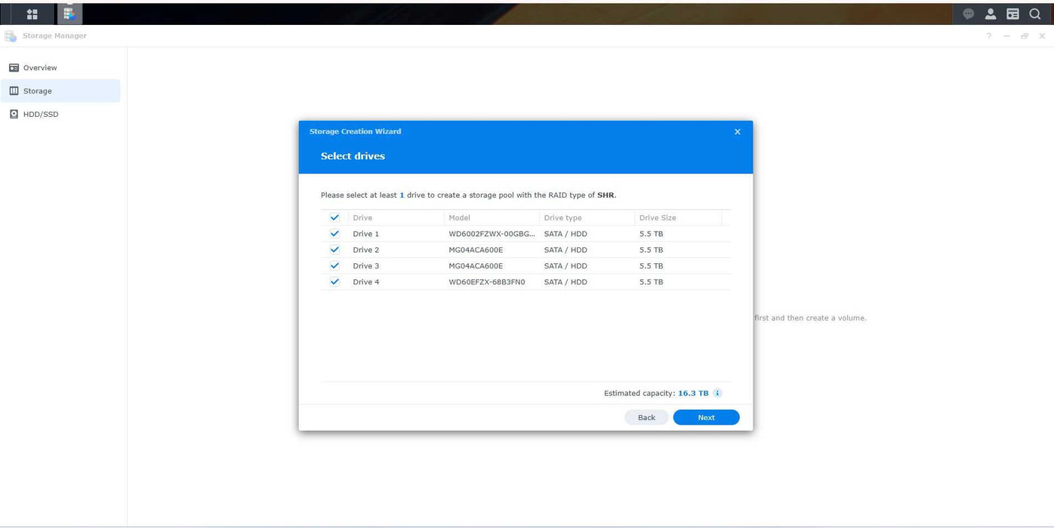Screen dimensions: 1054x528
Task: Click the info icon beside estimated capacity
Action: [x=717, y=392]
